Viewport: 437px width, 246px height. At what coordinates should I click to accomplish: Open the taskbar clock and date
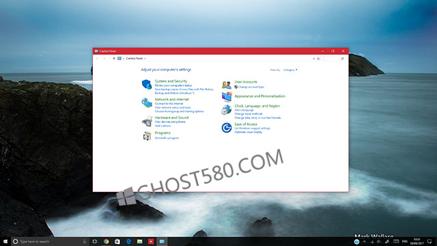(417, 241)
